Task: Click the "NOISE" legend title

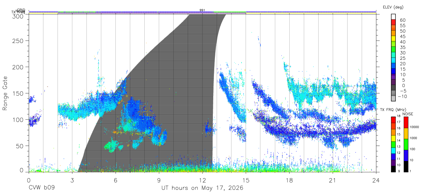Action: point(409,114)
